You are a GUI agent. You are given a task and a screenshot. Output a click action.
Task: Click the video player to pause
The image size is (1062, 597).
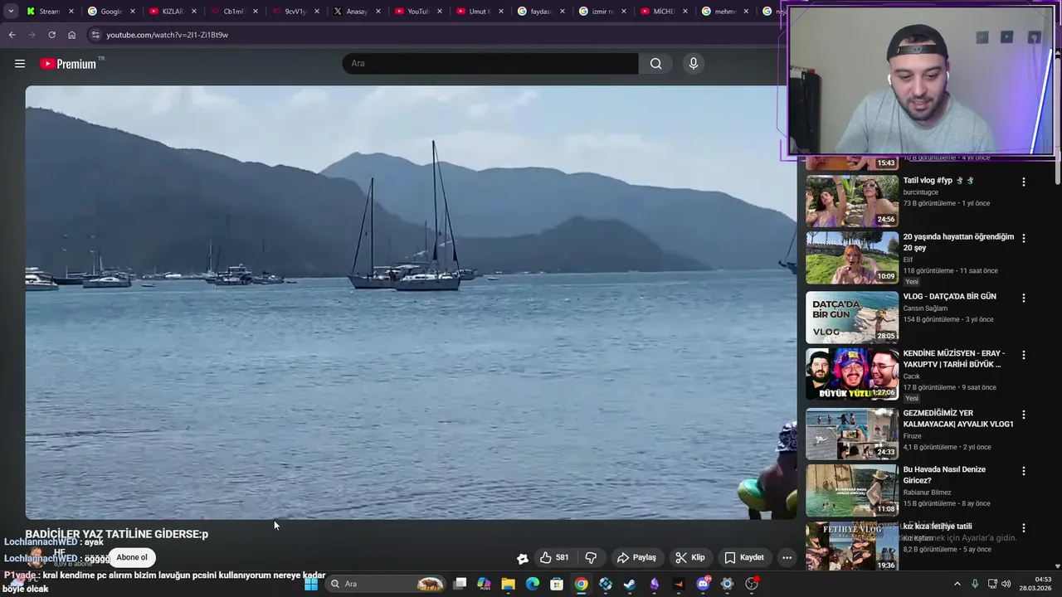point(411,303)
